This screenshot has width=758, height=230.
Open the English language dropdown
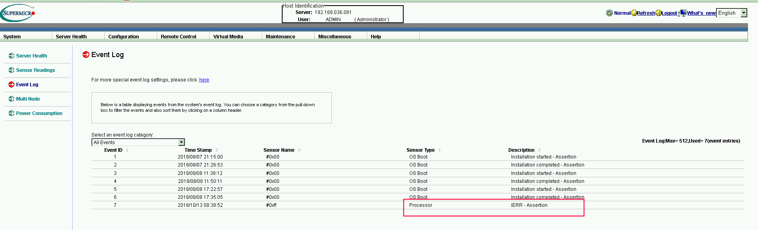(x=732, y=13)
